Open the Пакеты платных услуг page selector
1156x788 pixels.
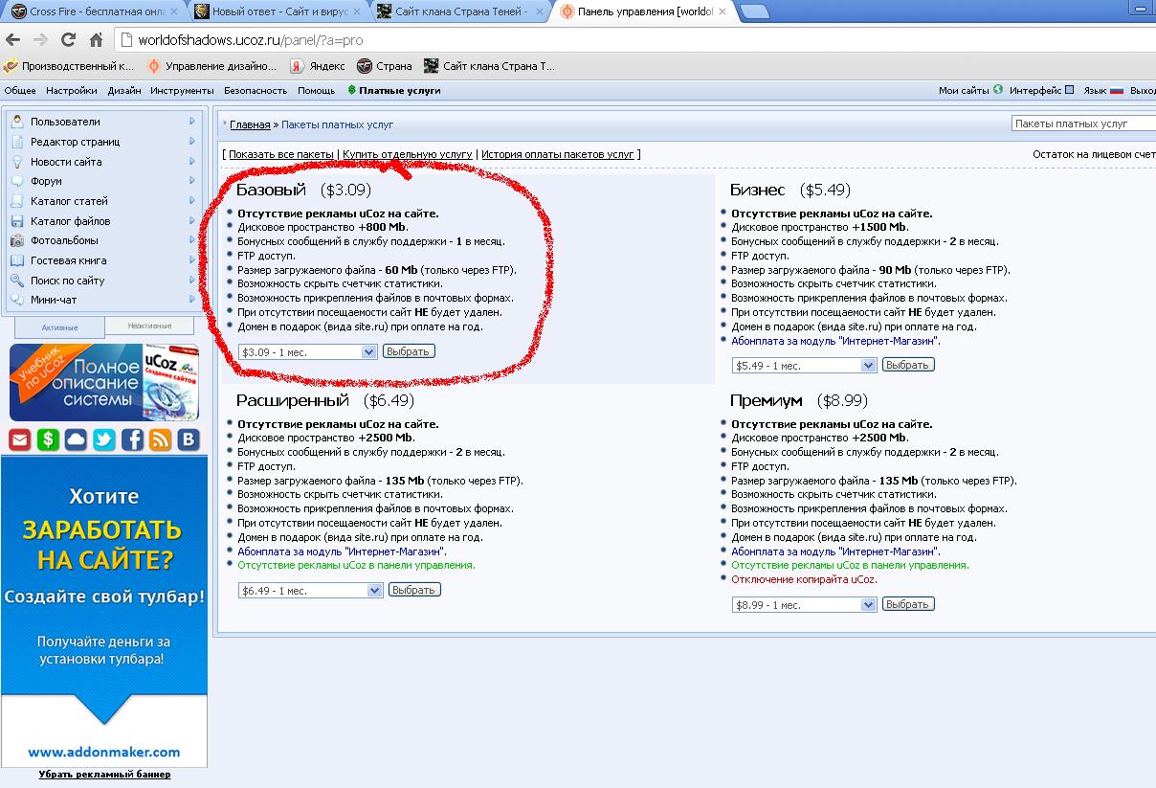click(x=1083, y=124)
